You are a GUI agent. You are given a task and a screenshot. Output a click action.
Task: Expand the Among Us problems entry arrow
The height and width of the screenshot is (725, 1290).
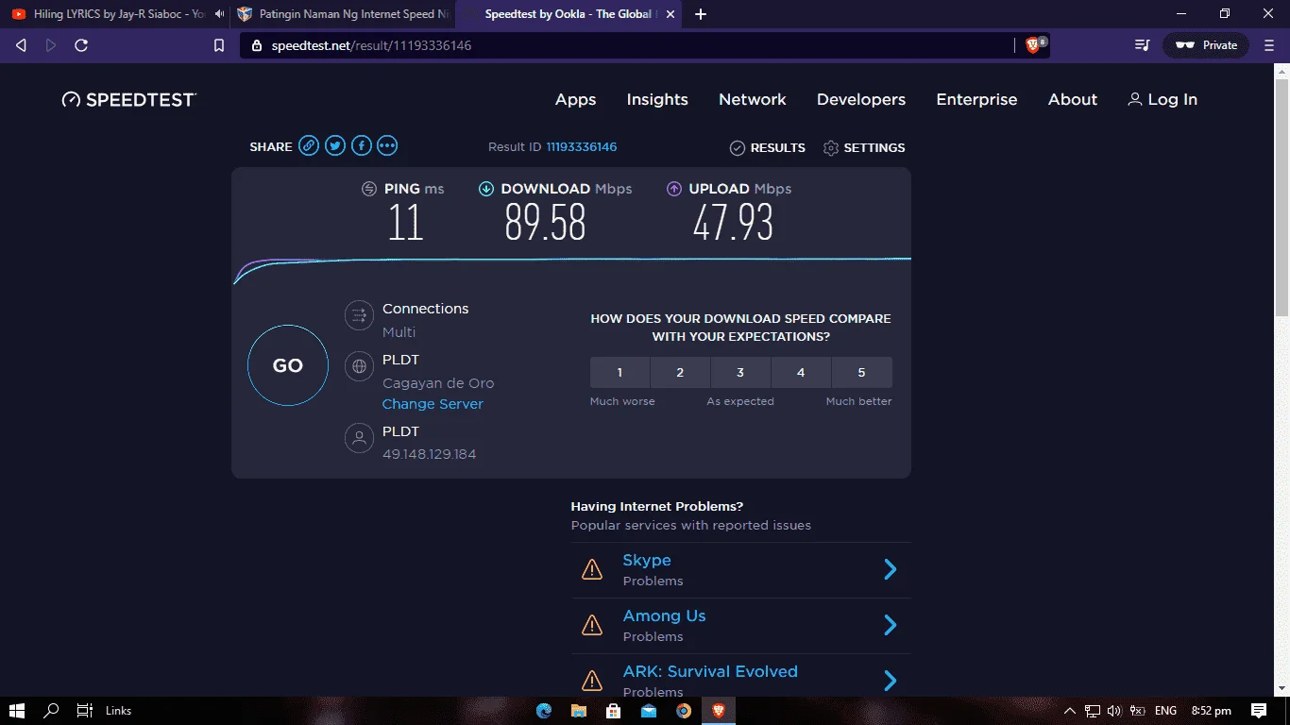click(890, 625)
